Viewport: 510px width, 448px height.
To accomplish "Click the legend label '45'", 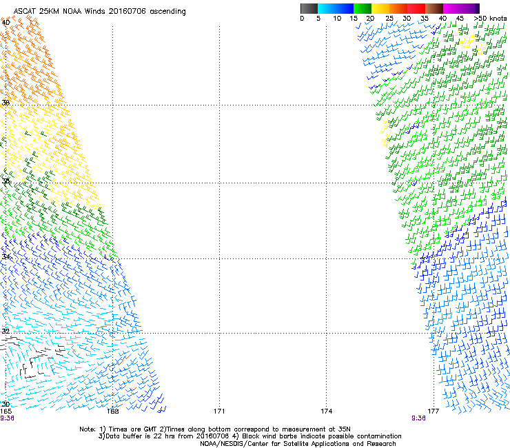I will 460,19.
